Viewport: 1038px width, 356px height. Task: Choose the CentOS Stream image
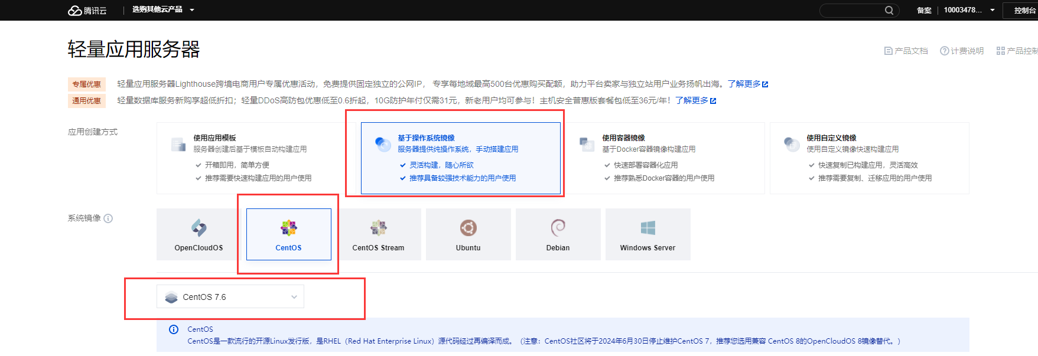pyautogui.click(x=379, y=234)
